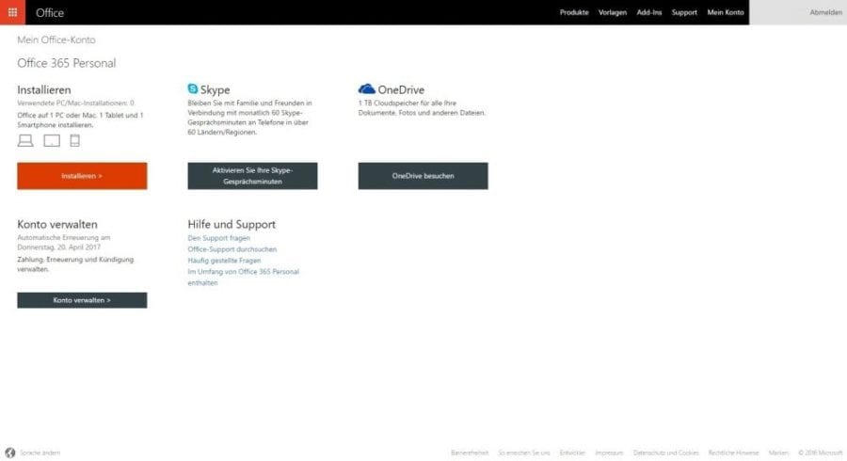Click the OneDrive cloud icon

[367, 88]
